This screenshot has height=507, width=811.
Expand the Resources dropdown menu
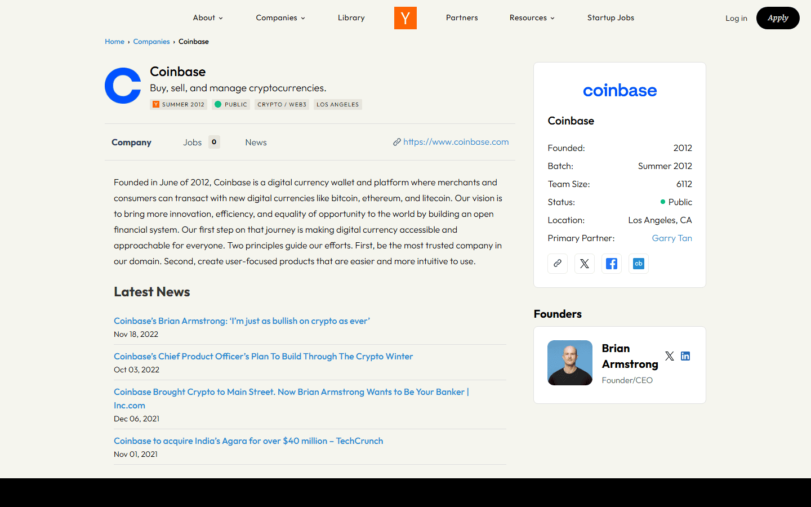[532, 18]
